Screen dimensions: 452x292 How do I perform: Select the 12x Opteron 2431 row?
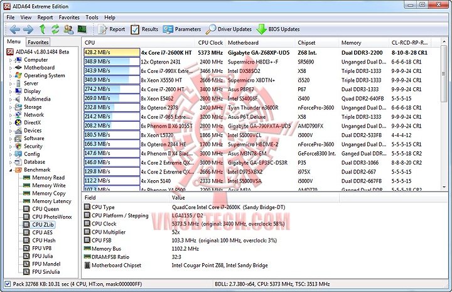tap(261, 62)
